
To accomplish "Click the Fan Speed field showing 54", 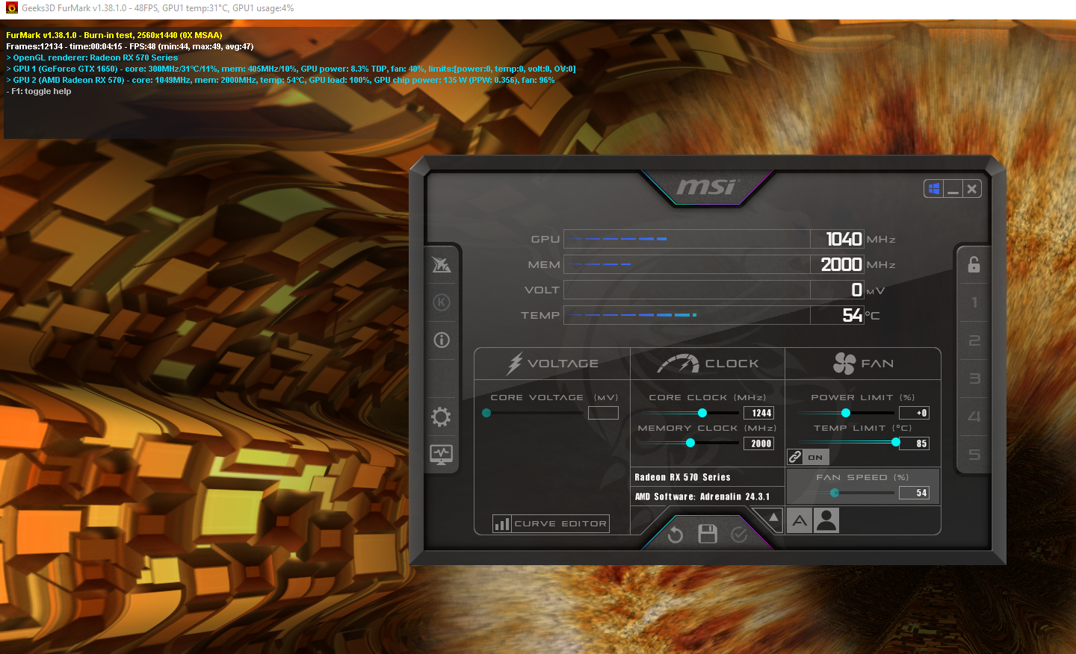I will pos(914,493).
